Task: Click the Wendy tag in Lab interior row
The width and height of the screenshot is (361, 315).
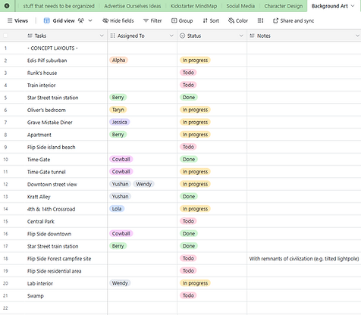Action: click(120, 283)
